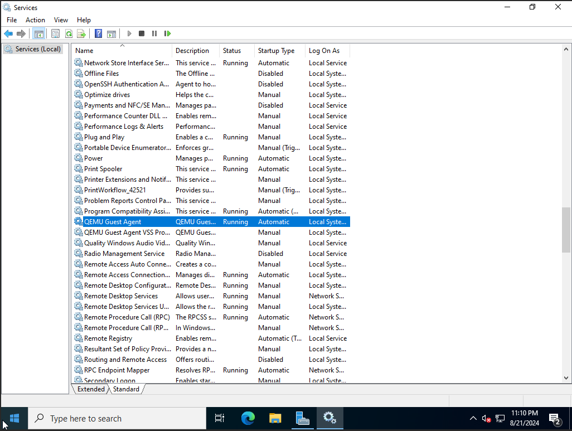
Task: Select Services (Local) tree node
Action: pos(33,49)
